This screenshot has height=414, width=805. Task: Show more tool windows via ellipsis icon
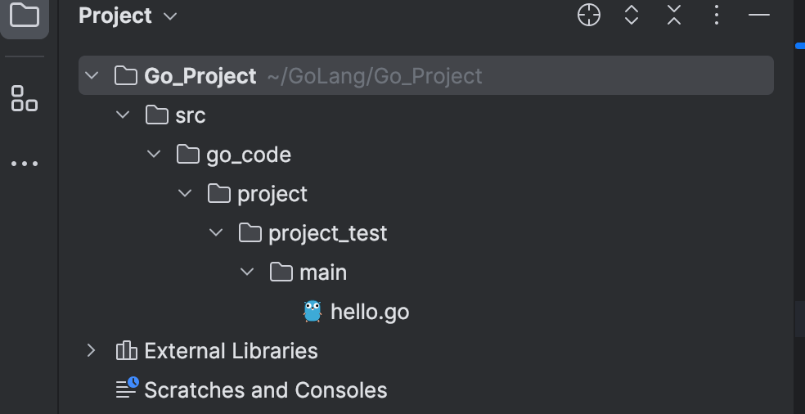(24, 164)
